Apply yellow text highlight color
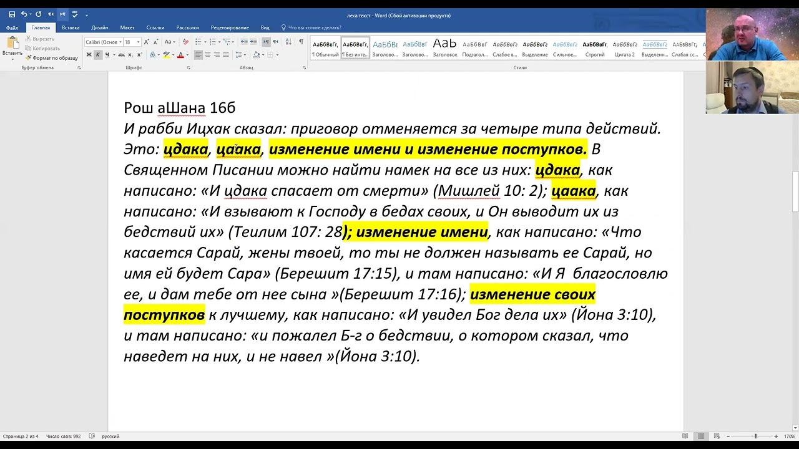This screenshot has width=799, height=449. (x=167, y=55)
